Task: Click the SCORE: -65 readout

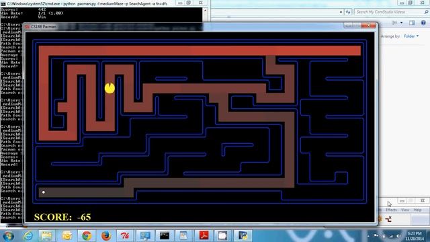Action: [62, 217]
